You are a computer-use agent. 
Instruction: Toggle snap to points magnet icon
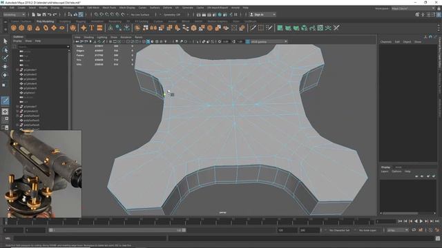coord(107,14)
